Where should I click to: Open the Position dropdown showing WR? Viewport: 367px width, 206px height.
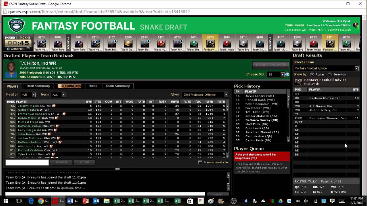(28, 95)
